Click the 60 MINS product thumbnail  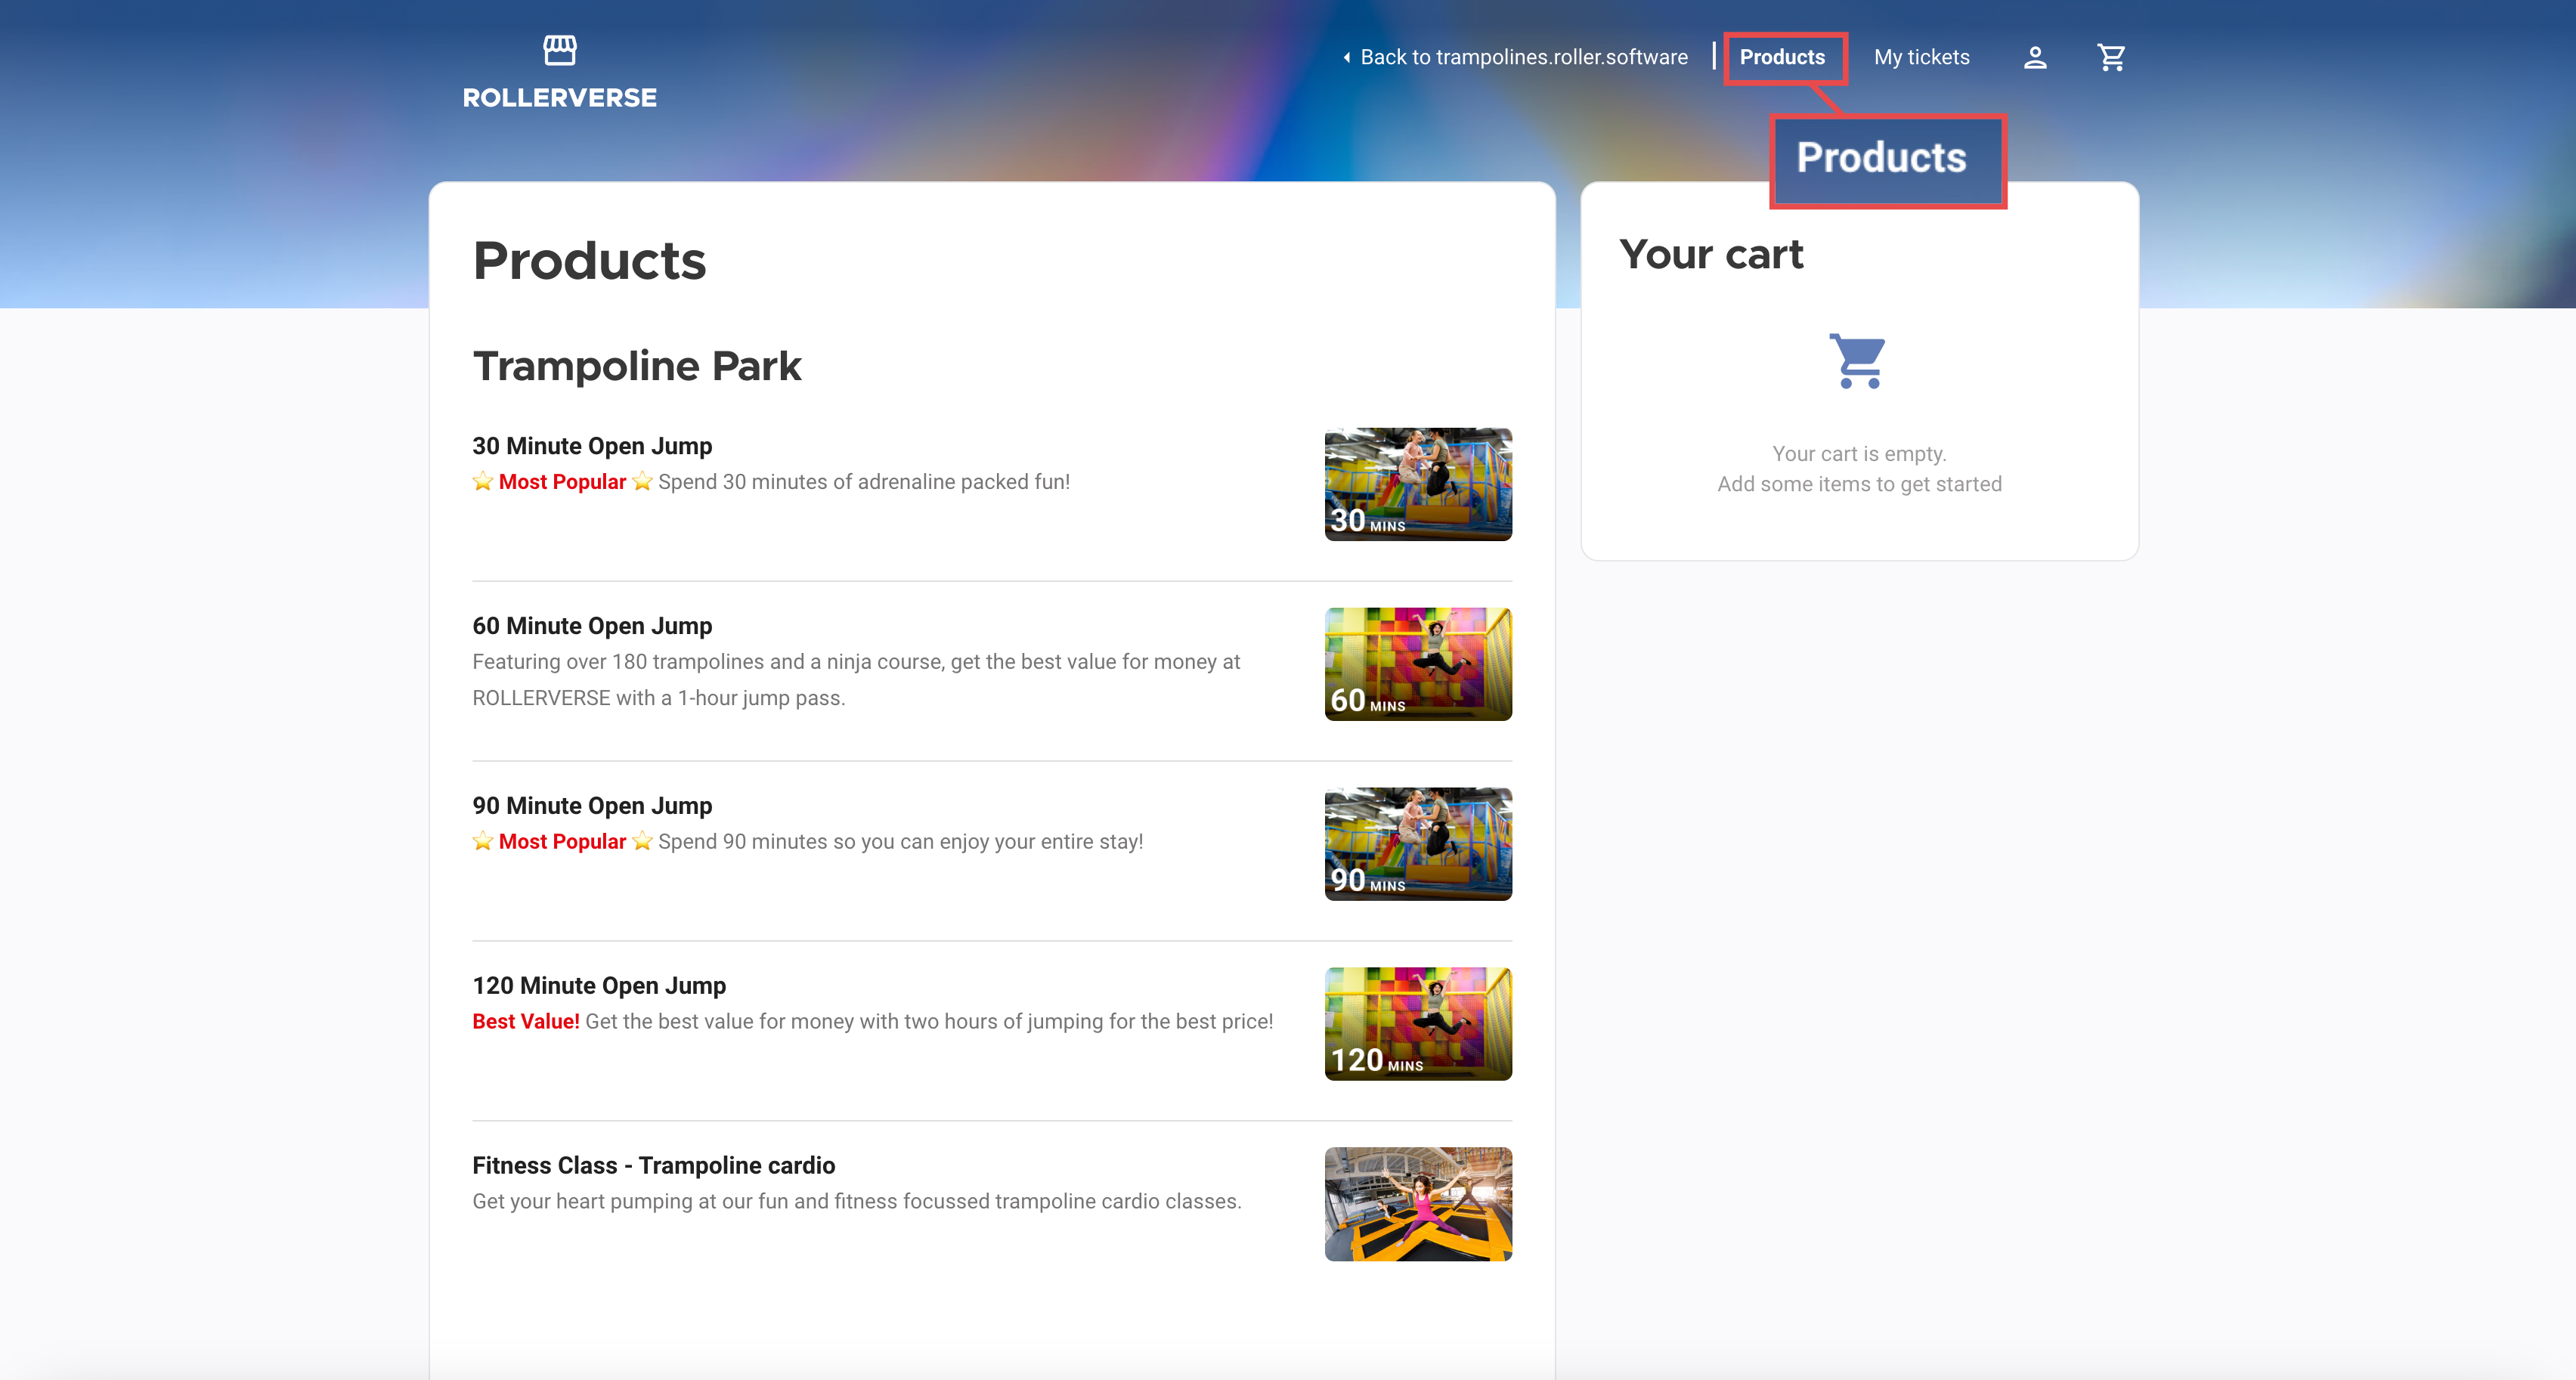(1418, 664)
